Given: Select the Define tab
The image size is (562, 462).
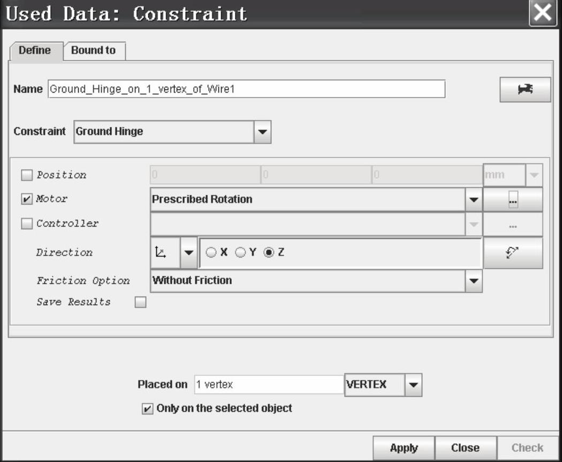Looking at the screenshot, I should [35, 51].
